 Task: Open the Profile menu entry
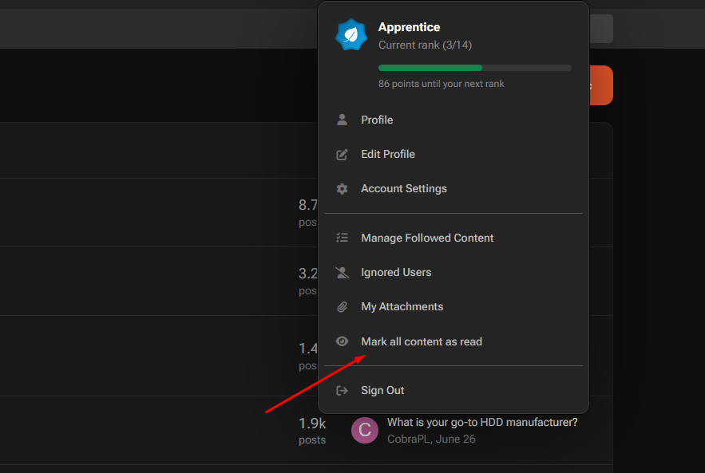click(453, 120)
